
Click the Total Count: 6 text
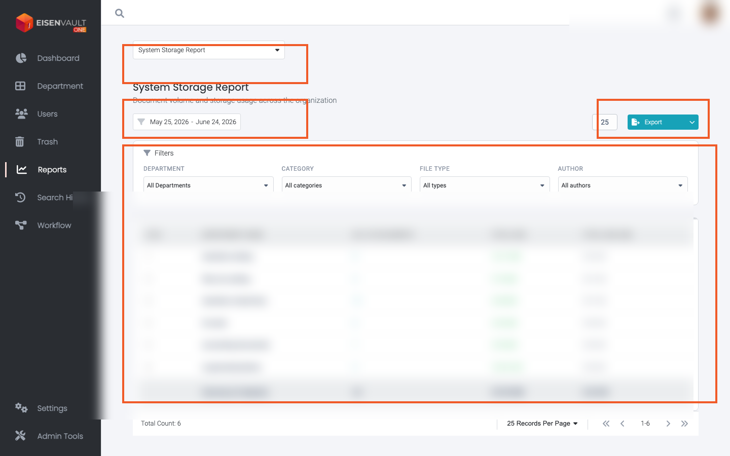tap(161, 424)
